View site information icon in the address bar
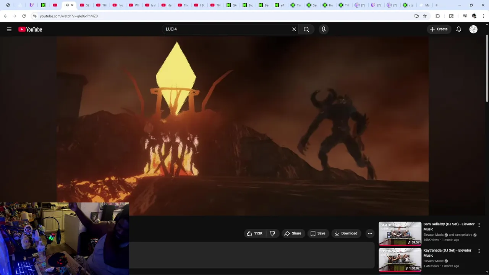 35,16
